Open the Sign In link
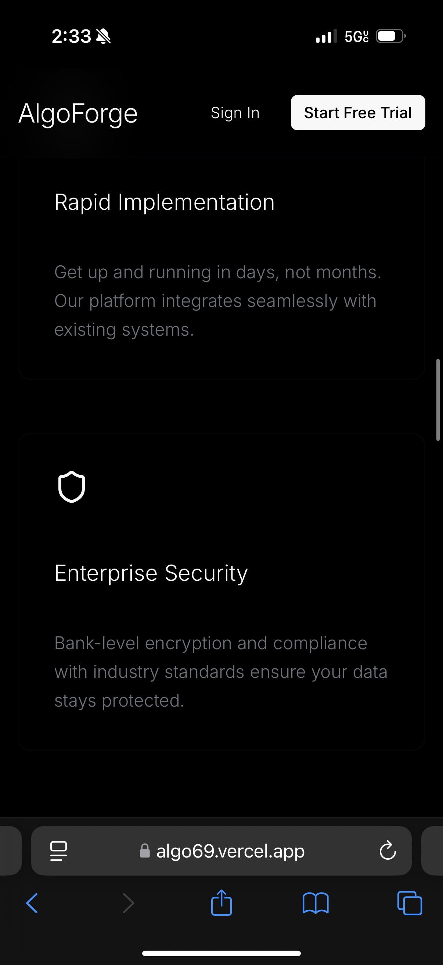 click(x=235, y=113)
